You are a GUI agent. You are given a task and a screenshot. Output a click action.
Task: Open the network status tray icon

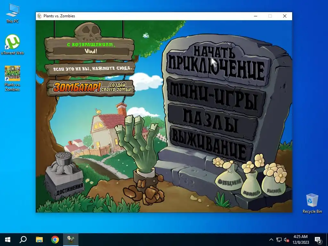click(279, 240)
